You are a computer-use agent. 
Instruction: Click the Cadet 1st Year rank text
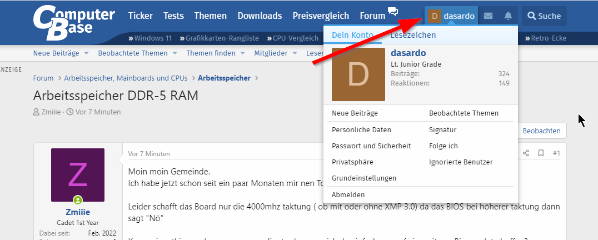coord(78,223)
